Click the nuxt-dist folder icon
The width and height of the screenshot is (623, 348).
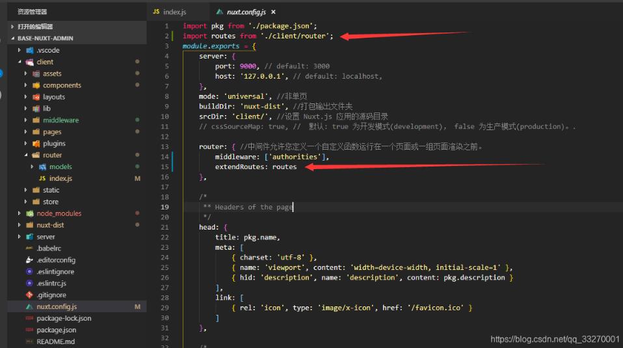tap(30, 225)
